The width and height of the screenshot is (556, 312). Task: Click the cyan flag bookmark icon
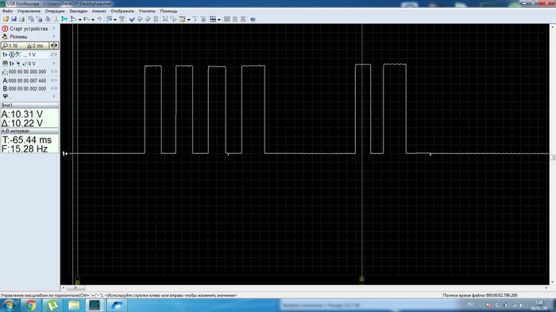tap(64, 19)
